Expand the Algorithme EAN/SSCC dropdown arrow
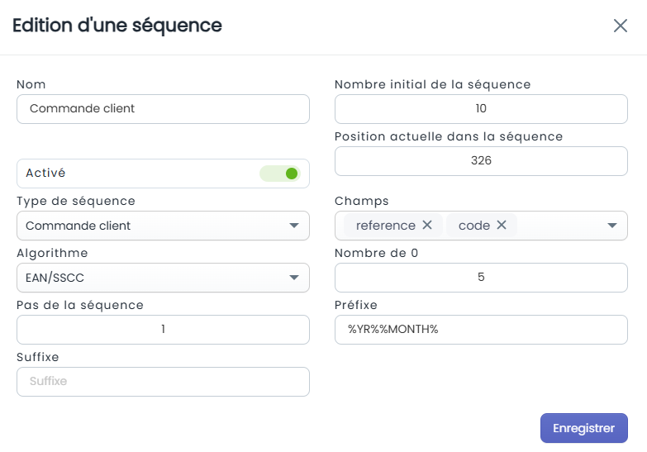 (294, 278)
